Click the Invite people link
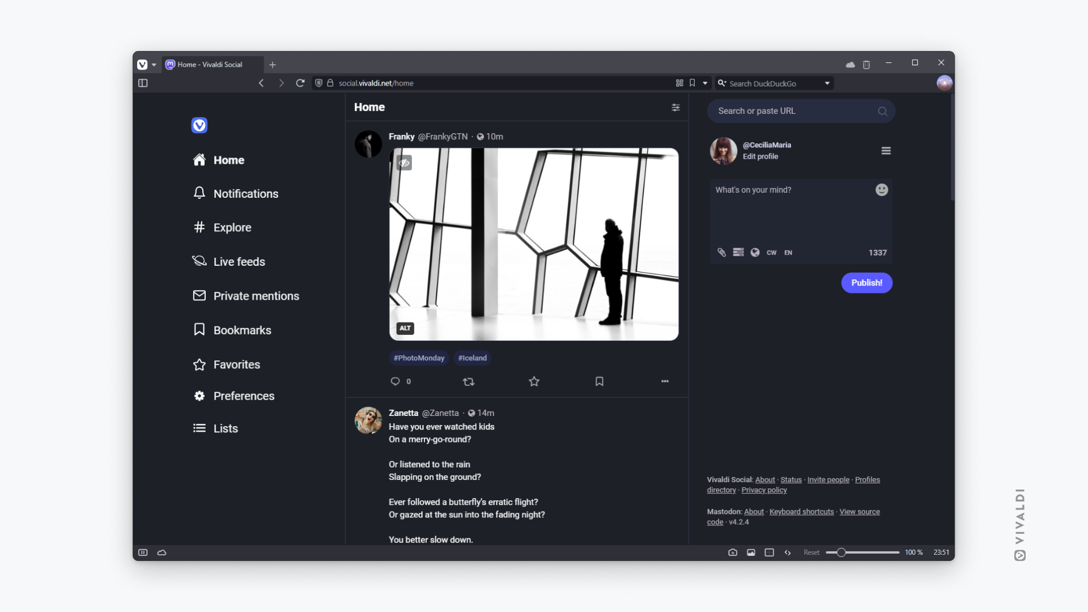Viewport: 1088px width, 612px height. (x=828, y=479)
